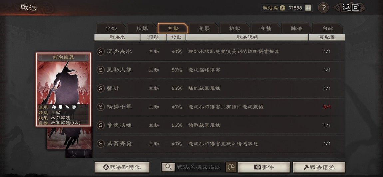Open the 事件 button
Screen dimensions: 383x177
[x=264, y=167]
